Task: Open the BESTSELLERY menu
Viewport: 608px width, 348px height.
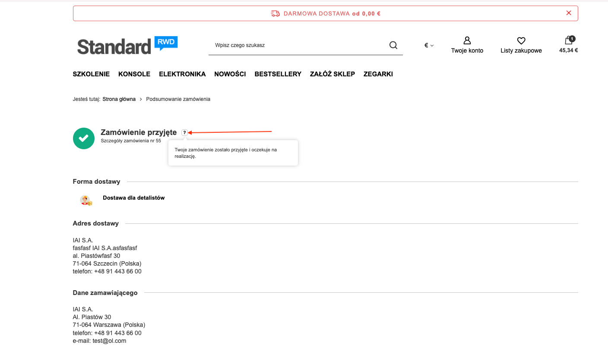Action: coord(278,74)
